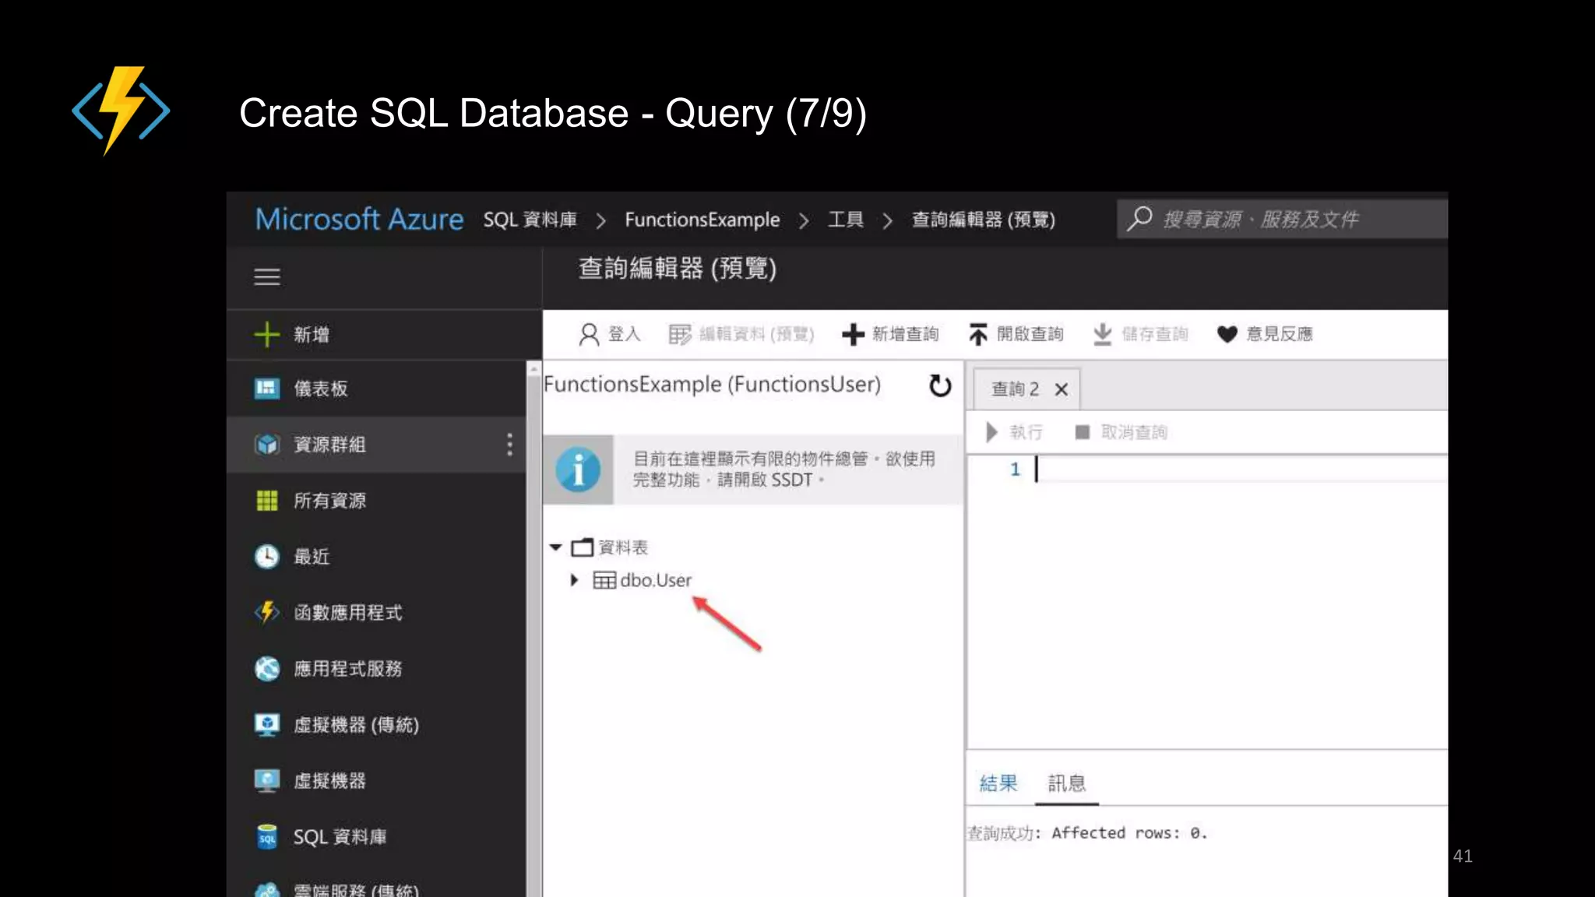Open 函數應用程式 lightning icon
1595x897 pixels.
click(x=266, y=612)
